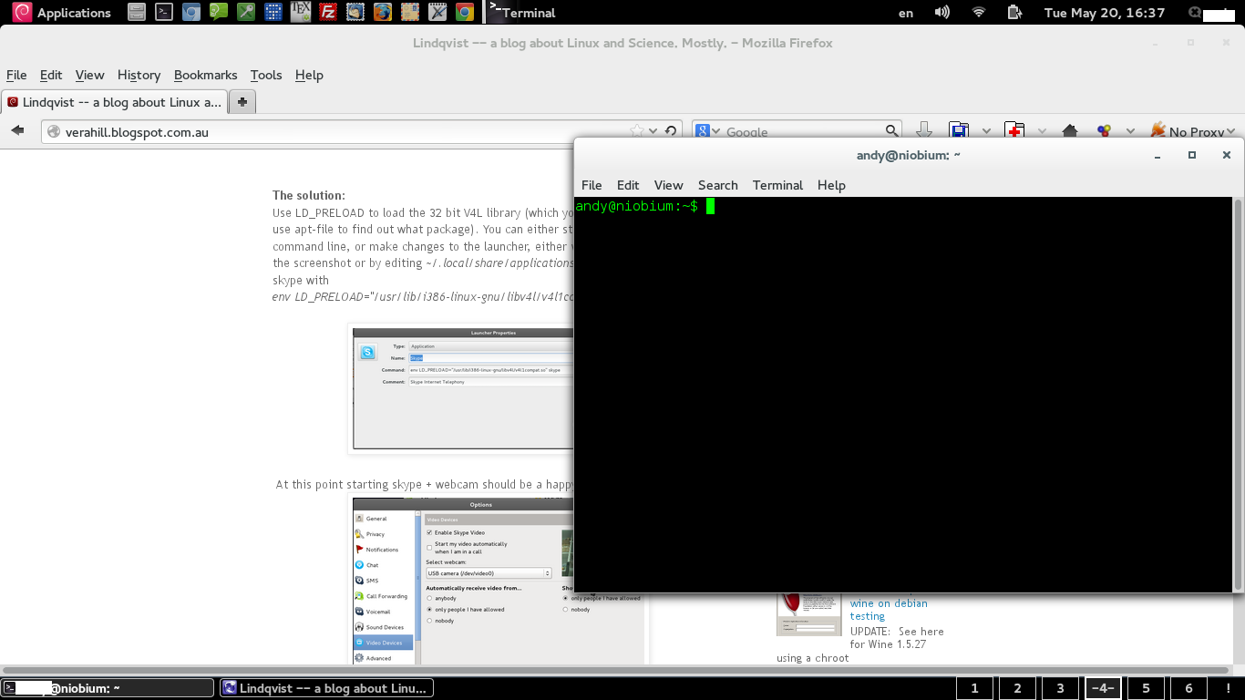Launch the blue Chromium icon in top panel
The height and width of the screenshot is (700, 1245).
(191, 13)
